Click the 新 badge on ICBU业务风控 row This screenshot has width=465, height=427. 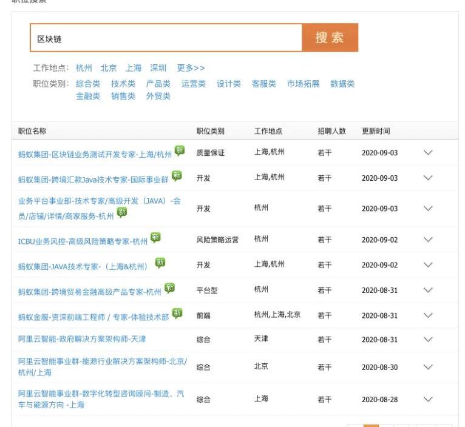pos(155,238)
